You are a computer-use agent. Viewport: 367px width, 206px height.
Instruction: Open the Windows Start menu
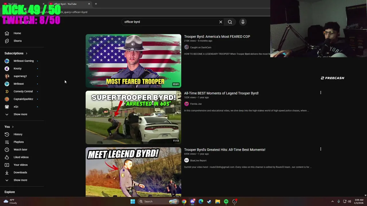coord(132,201)
